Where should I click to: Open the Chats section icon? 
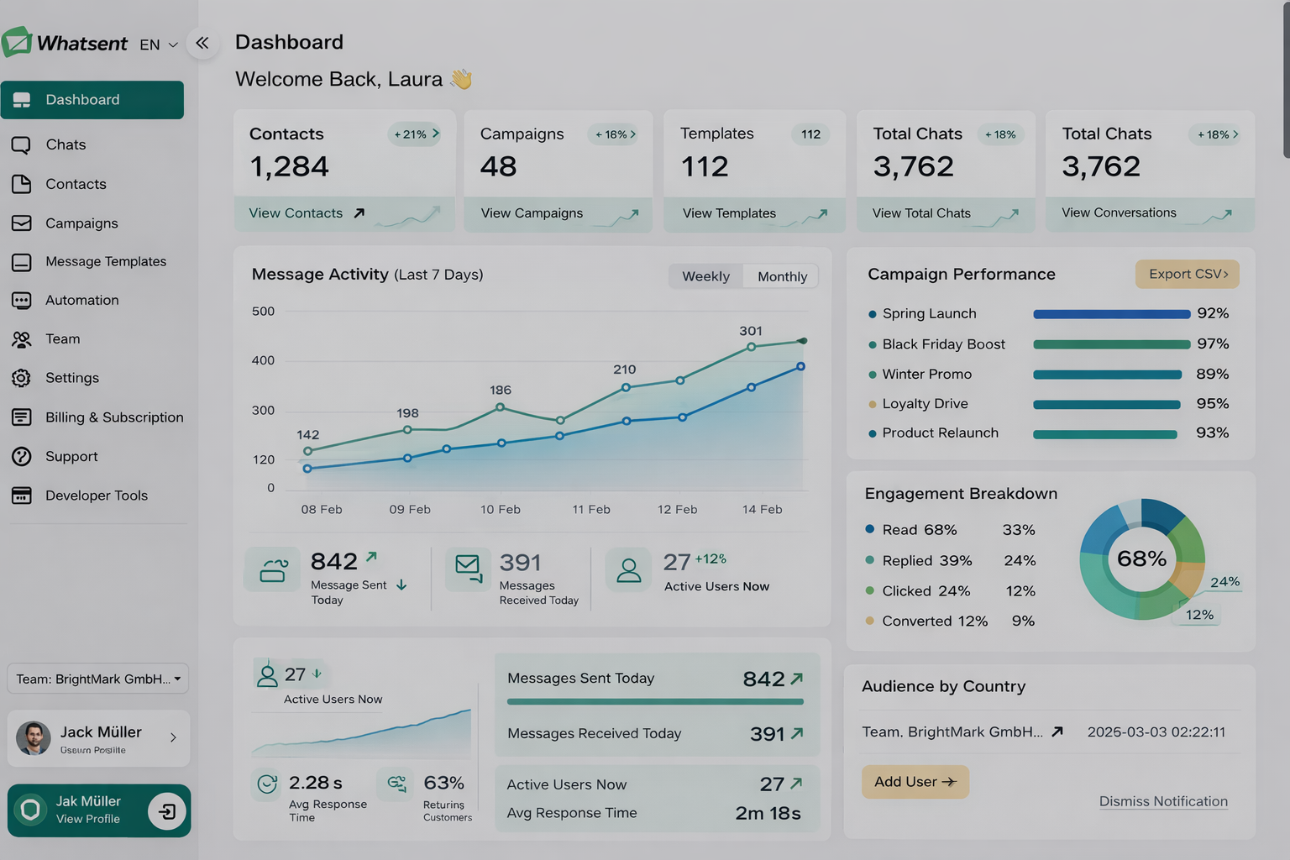21,144
